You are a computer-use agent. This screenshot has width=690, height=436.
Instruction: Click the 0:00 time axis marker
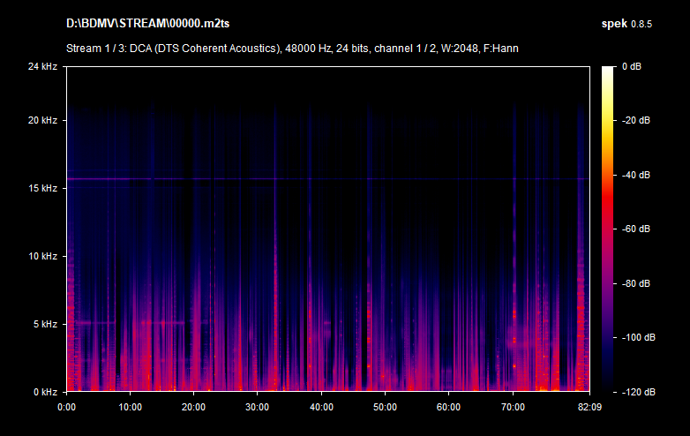pos(66,407)
